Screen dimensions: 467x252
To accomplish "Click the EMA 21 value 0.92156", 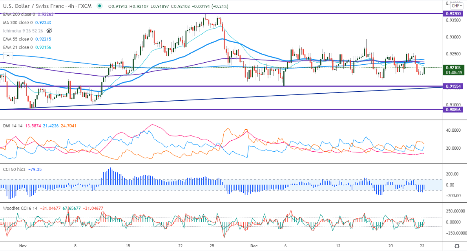I will 43,47.
